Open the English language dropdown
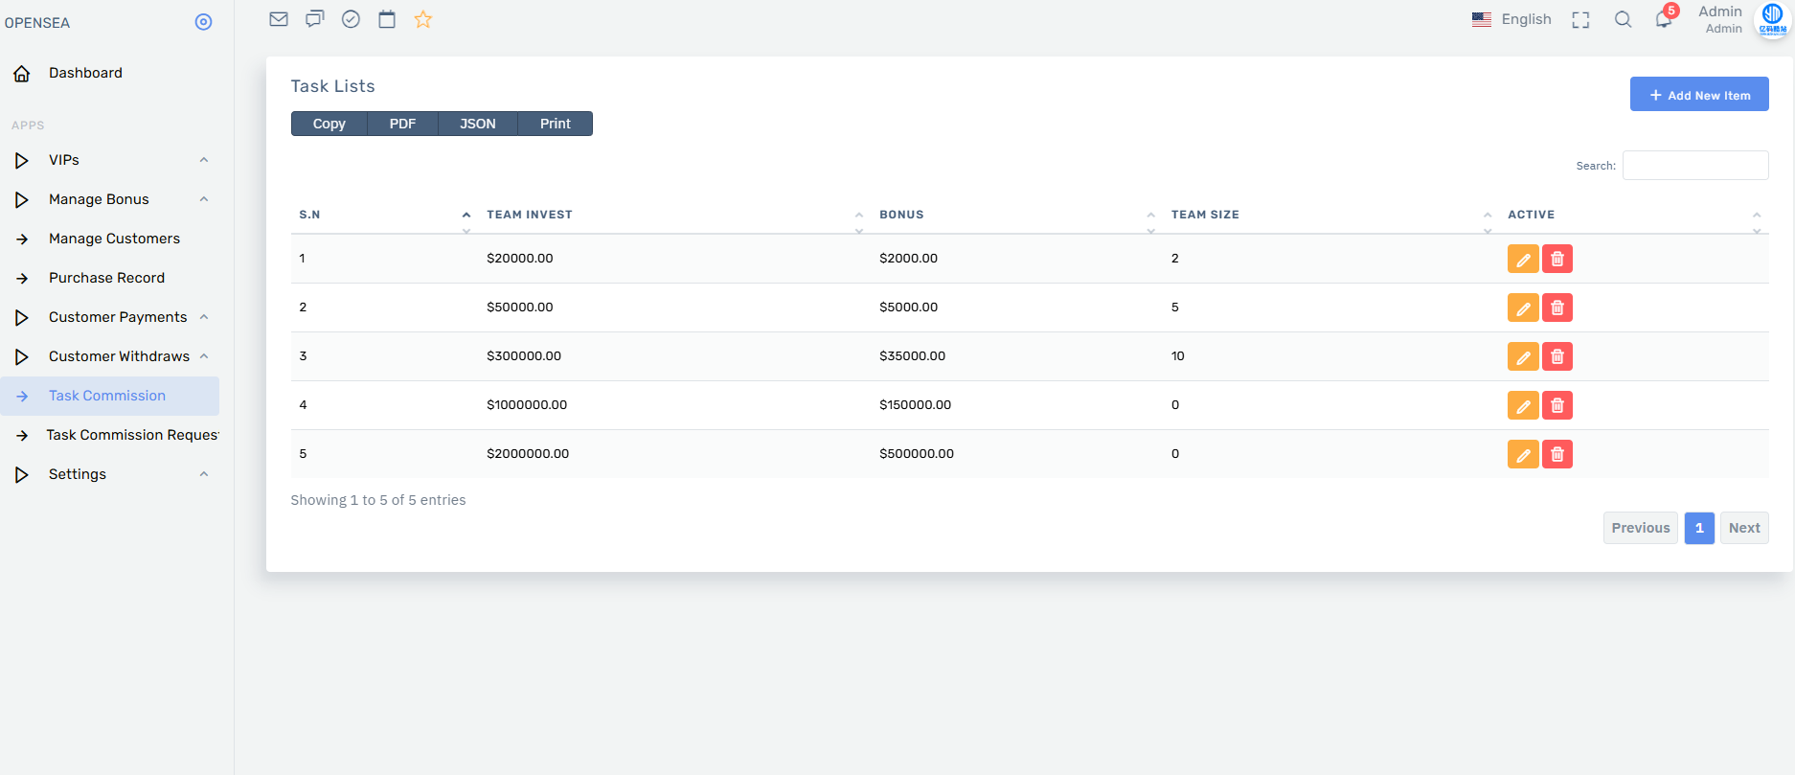Screen dimensions: 1795x775 tap(1511, 19)
